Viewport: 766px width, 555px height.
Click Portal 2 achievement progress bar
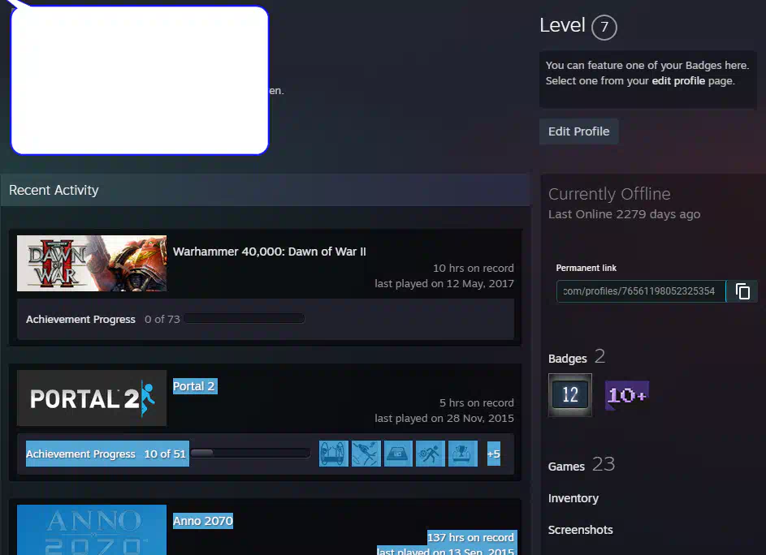pos(251,454)
